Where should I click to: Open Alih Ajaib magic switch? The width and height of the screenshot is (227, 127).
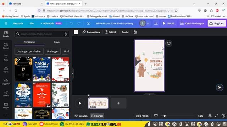point(51,23)
